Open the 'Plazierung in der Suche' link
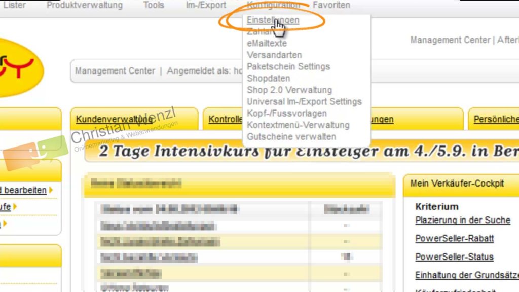 coord(462,220)
